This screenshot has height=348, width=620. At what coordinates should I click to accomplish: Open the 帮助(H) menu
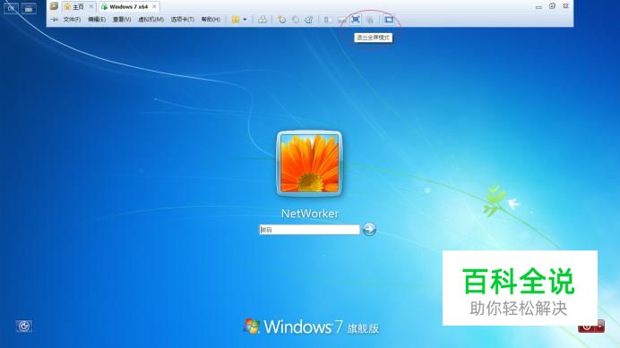click(x=211, y=20)
